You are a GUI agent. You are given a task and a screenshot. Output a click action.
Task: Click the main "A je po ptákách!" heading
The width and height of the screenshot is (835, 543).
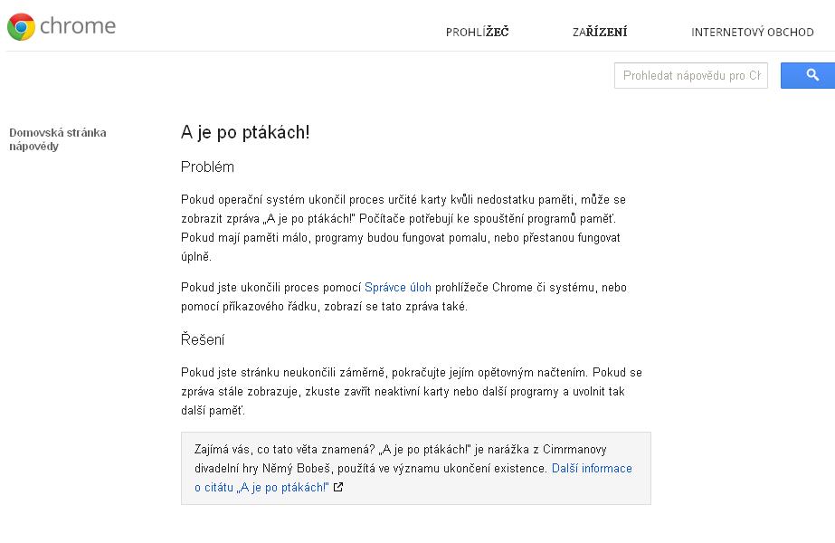(x=245, y=133)
